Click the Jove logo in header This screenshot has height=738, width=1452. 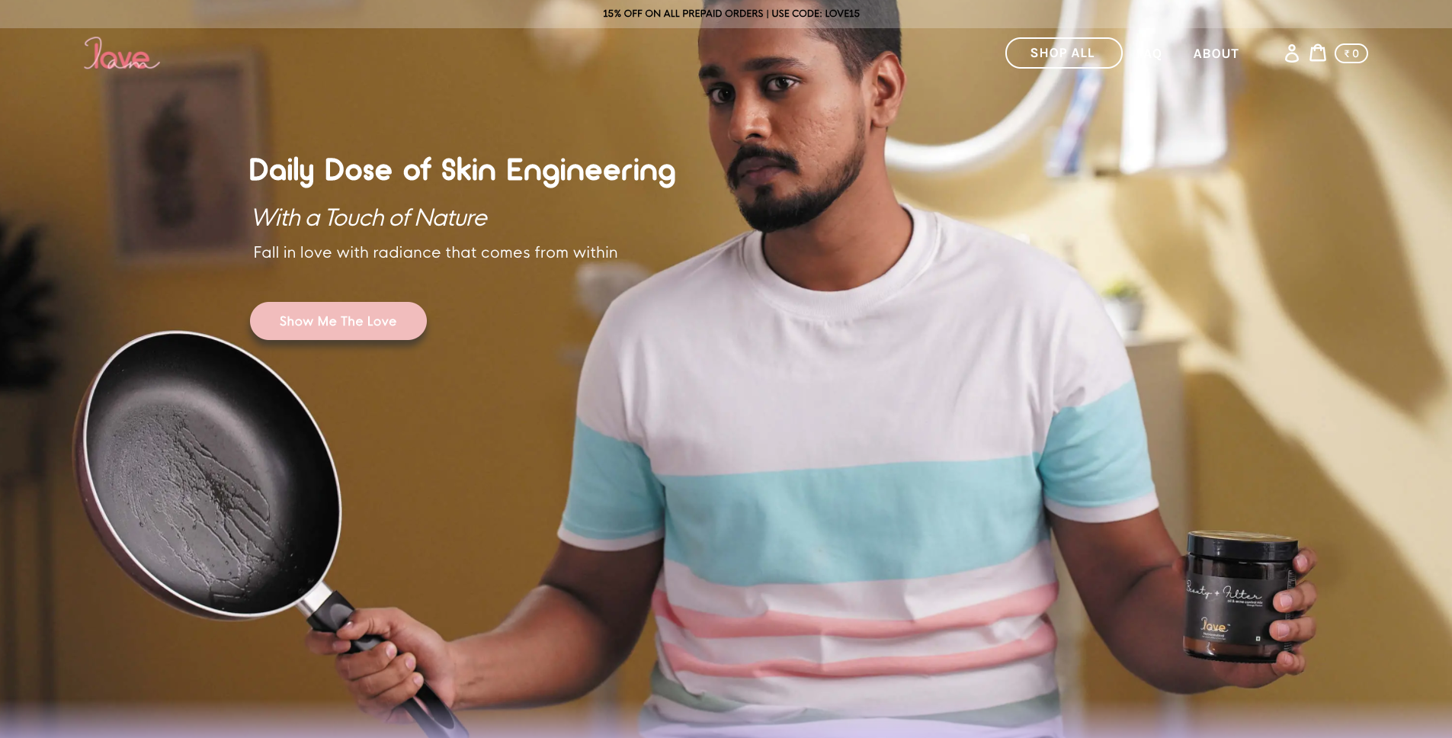click(121, 53)
